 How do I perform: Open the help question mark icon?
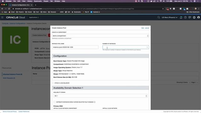coord(185,18)
